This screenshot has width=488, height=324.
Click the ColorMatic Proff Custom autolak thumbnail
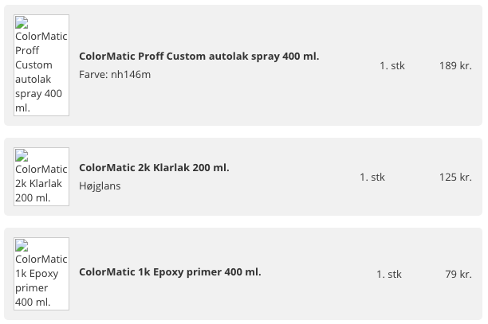pyautogui.click(x=41, y=65)
